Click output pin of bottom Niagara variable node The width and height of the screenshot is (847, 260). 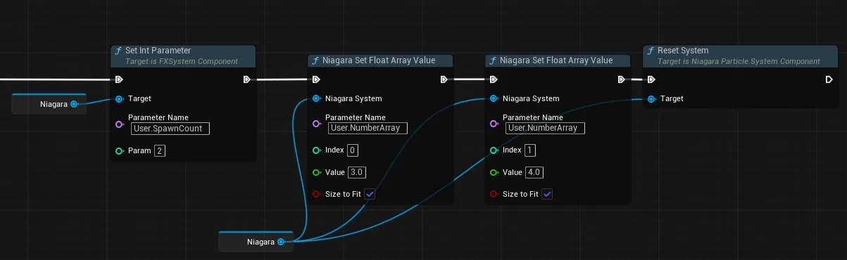(281, 242)
